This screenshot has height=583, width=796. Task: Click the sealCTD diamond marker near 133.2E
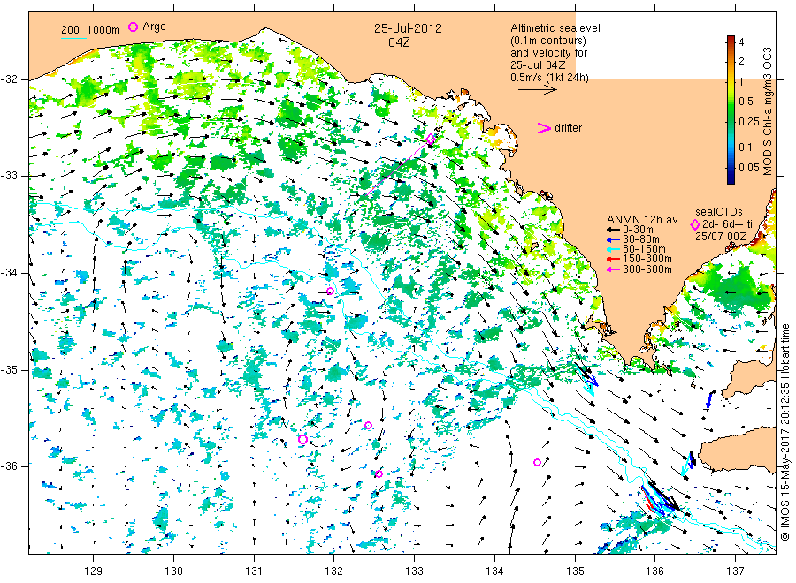[431, 139]
